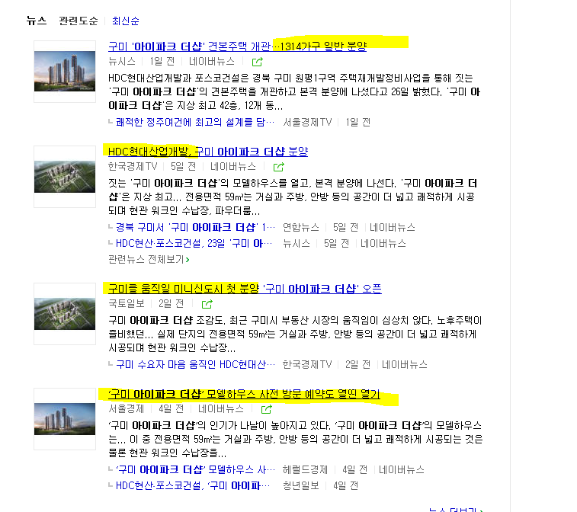Click summary text mentioning 인기가 나날이 높아지고
This screenshot has width=577, height=512.
(x=296, y=439)
